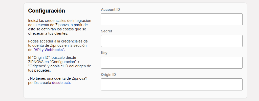This screenshot has height=101, width=259.
Task: Click the paragraph starting "Indicá las credenciales"
Action: (x=60, y=27)
